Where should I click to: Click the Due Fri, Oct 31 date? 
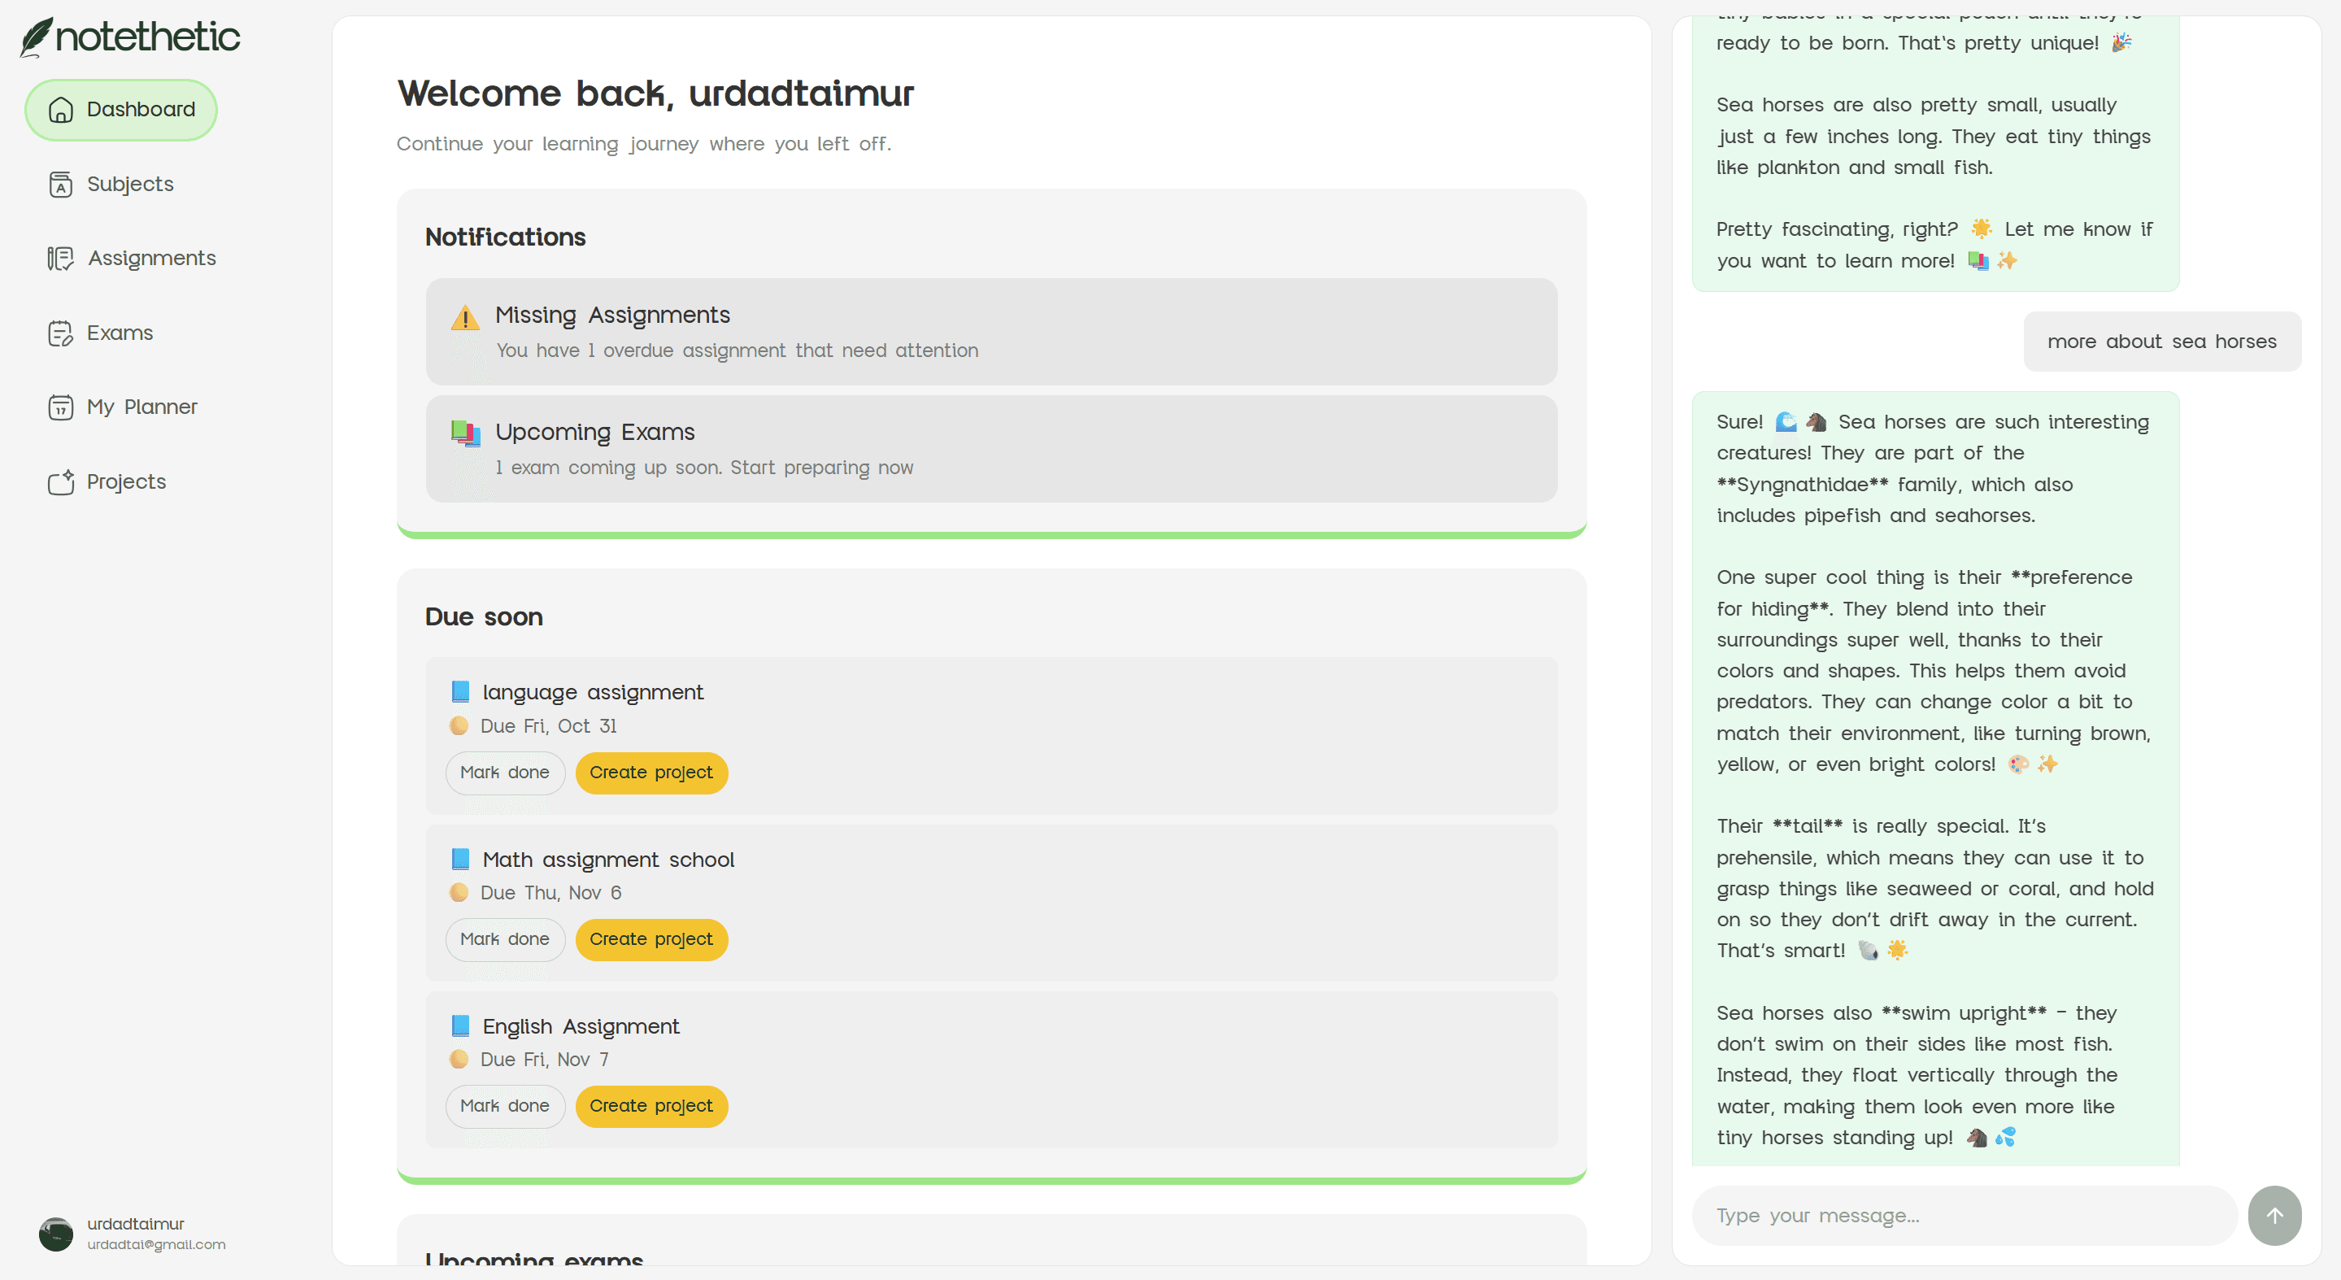click(x=549, y=726)
